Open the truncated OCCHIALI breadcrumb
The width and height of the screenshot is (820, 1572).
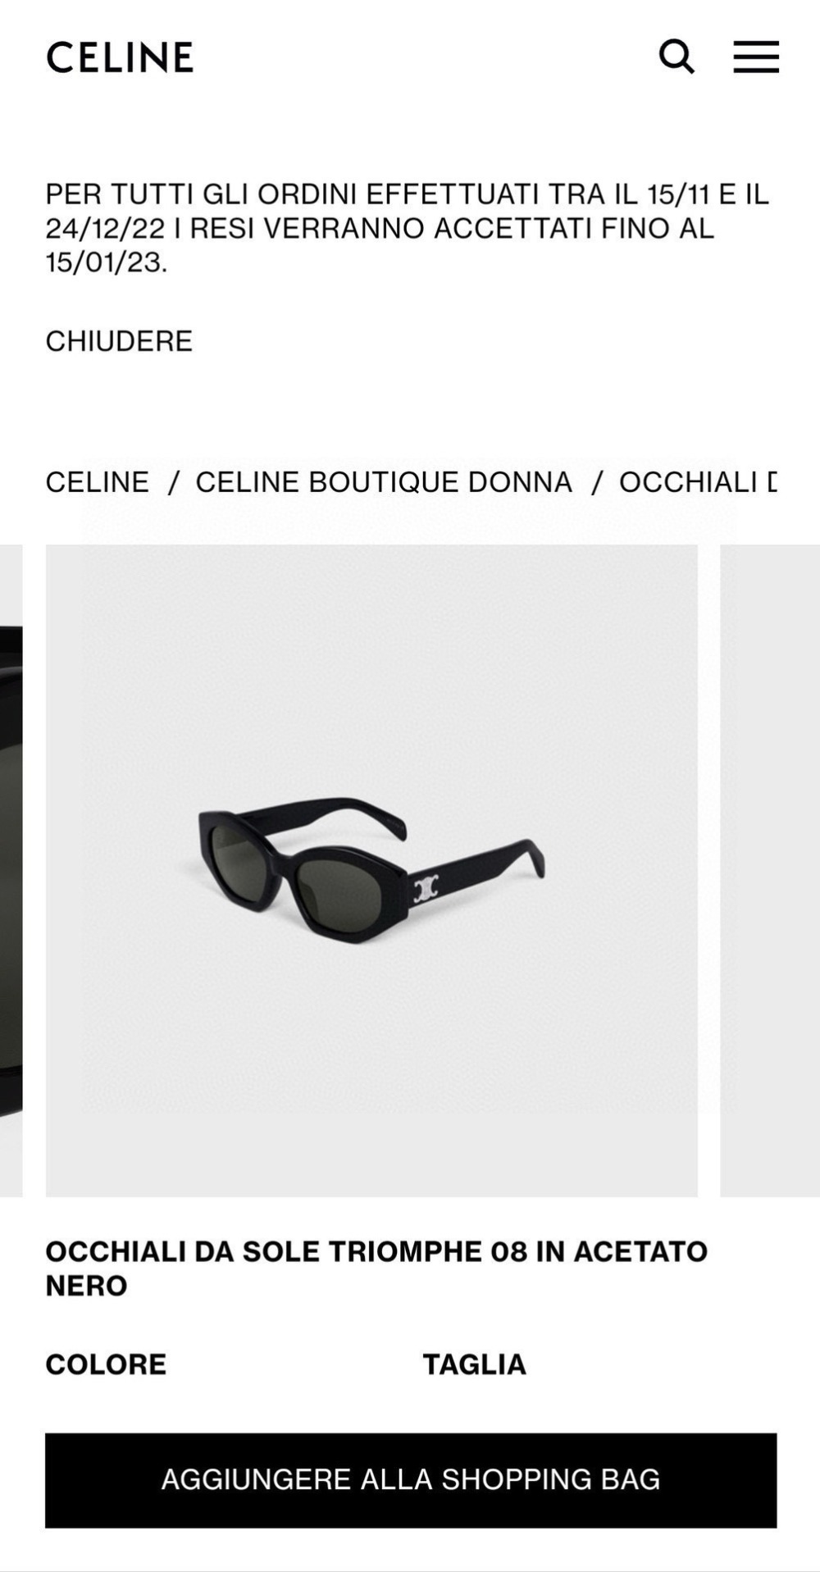point(698,482)
